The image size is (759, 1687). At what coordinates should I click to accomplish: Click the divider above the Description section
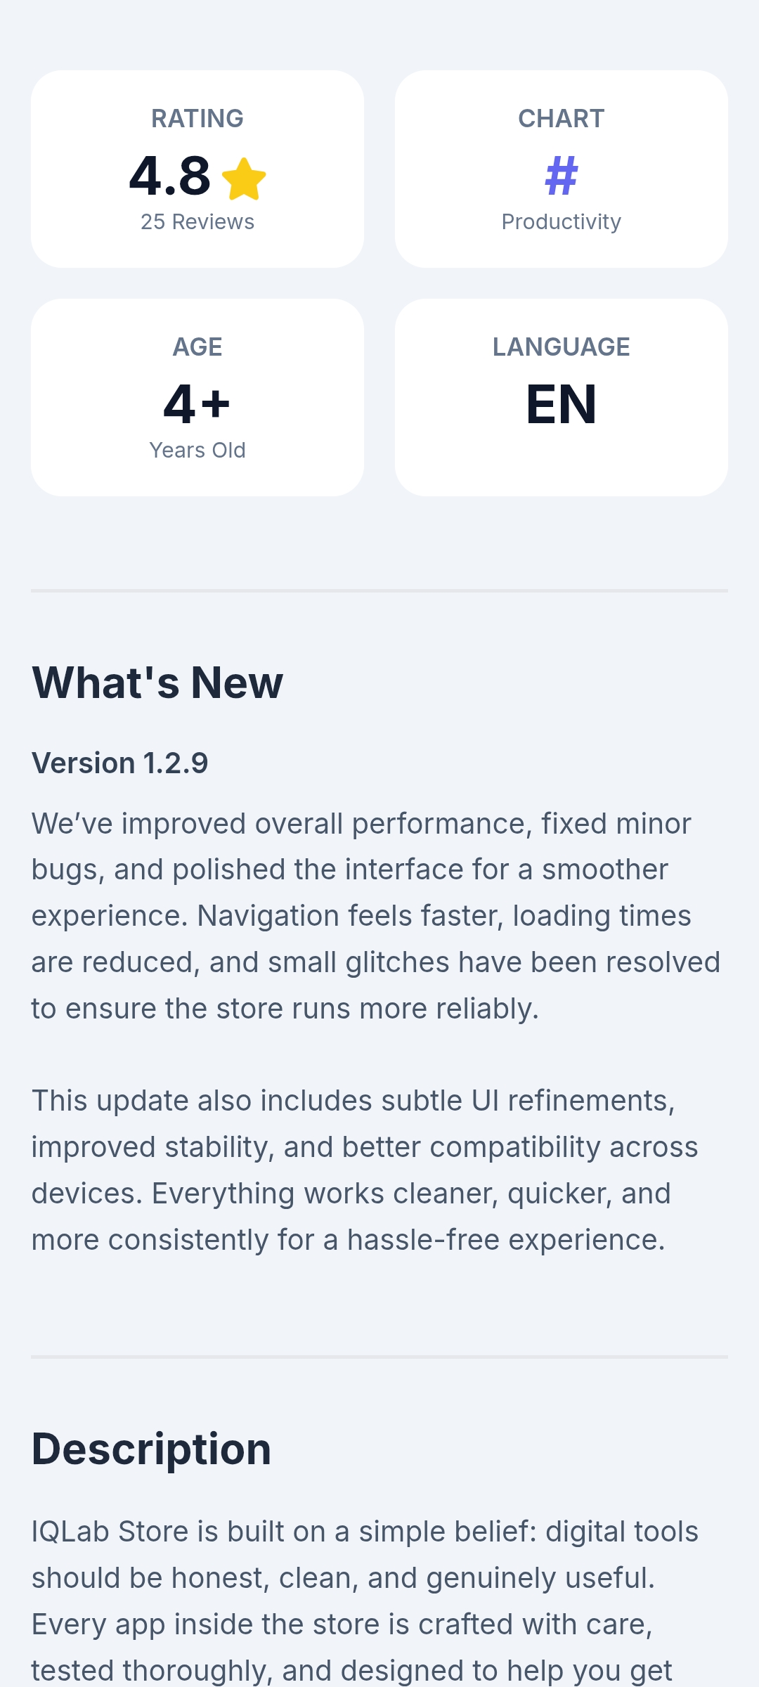[x=379, y=1357]
